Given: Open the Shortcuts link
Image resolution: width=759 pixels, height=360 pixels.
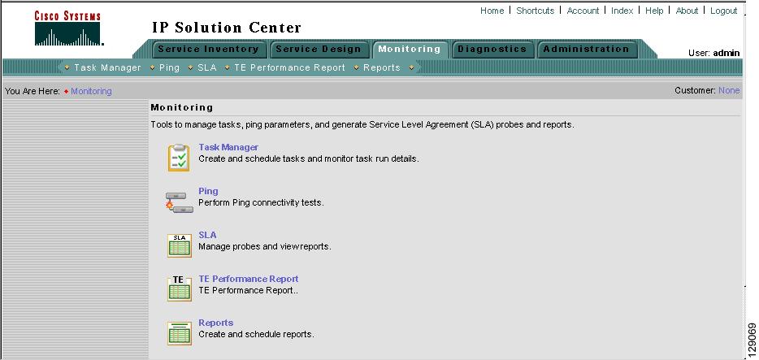Looking at the screenshot, I should pos(535,11).
